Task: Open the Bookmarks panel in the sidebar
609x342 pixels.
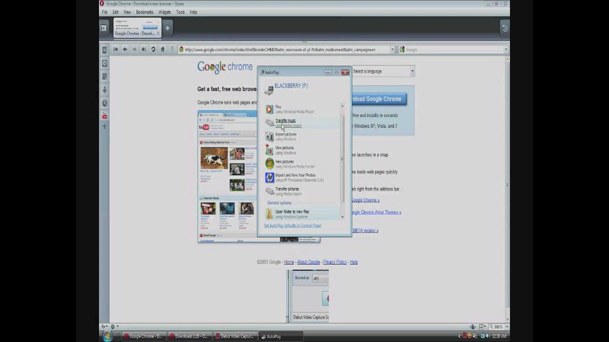Action: pos(104,50)
